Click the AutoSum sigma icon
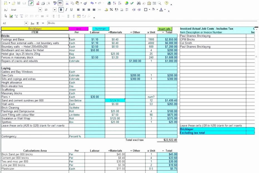The image size is (259, 173). point(38,23)
